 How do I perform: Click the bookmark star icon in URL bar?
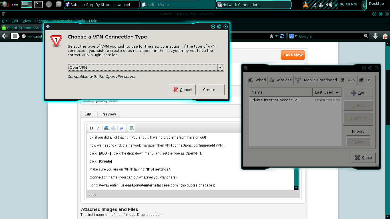(x=272, y=36)
